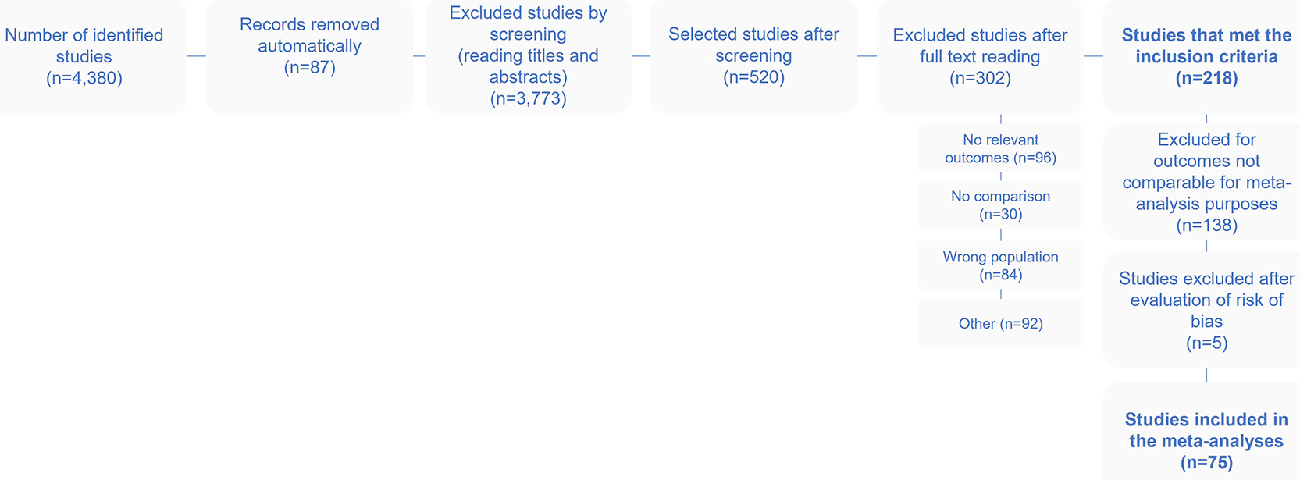The height and width of the screenshot is (480, 1300).
Task: Select the 'Selected studies after screening (n=520)' box
Action: click(x=753, y=56)
